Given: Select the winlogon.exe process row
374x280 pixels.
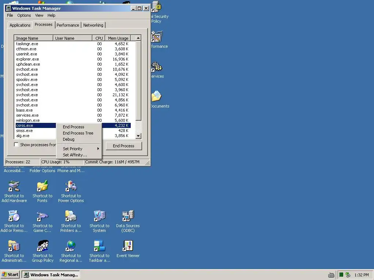Looking at the screenshot, I should pos(73,120).
